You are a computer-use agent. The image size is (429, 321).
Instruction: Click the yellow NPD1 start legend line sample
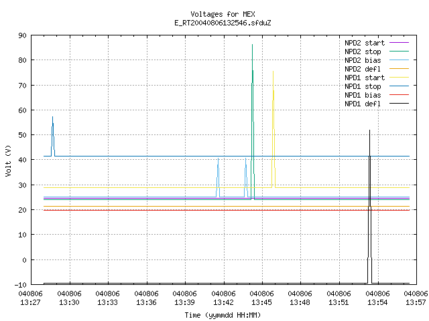399,78
